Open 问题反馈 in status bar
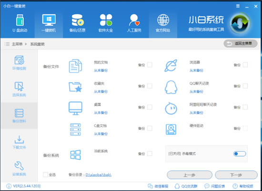Viewport: 262px width, 191px height. [214, 186]
